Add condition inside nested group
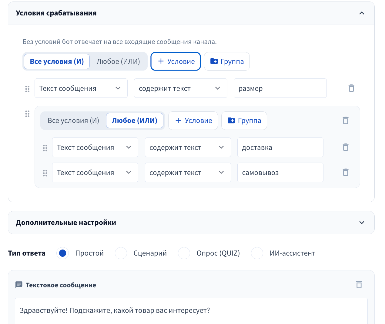 (x=193, y=121)
